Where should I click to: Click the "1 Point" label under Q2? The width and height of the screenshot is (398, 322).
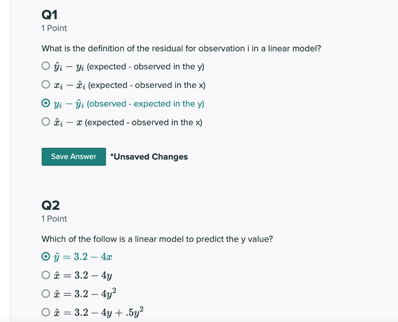54,219
